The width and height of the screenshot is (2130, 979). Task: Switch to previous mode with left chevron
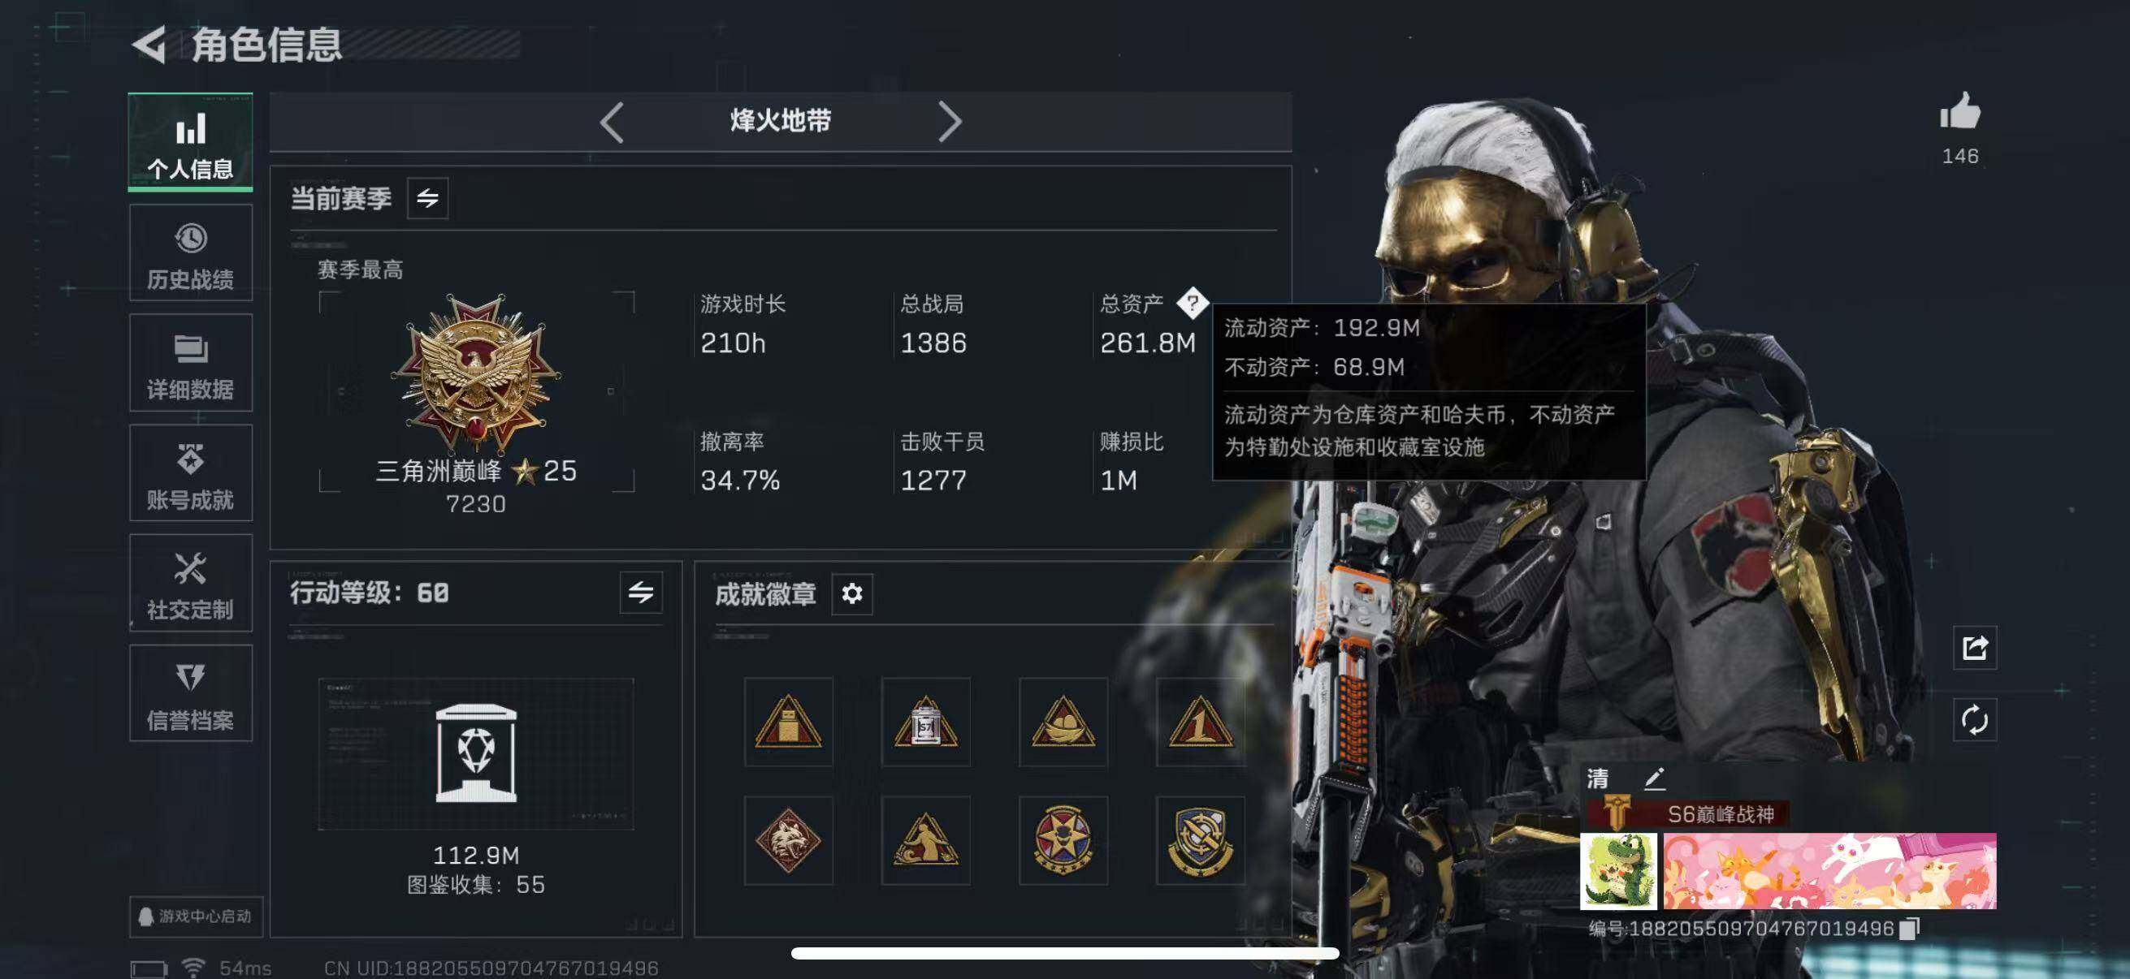pyautogui.click(x=612, y=123)
